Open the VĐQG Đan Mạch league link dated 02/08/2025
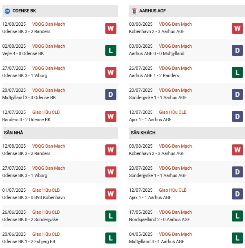Screen dimensions: 245x248 click(x=49, y=46)
